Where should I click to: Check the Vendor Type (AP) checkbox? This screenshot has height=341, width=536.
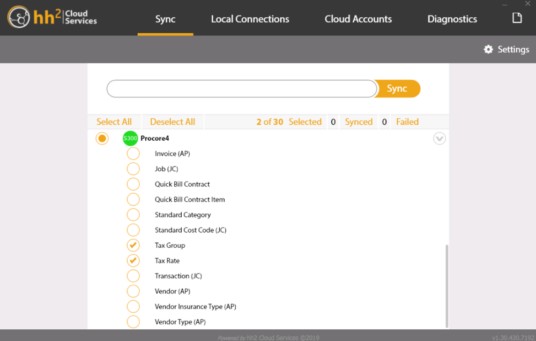133,322
